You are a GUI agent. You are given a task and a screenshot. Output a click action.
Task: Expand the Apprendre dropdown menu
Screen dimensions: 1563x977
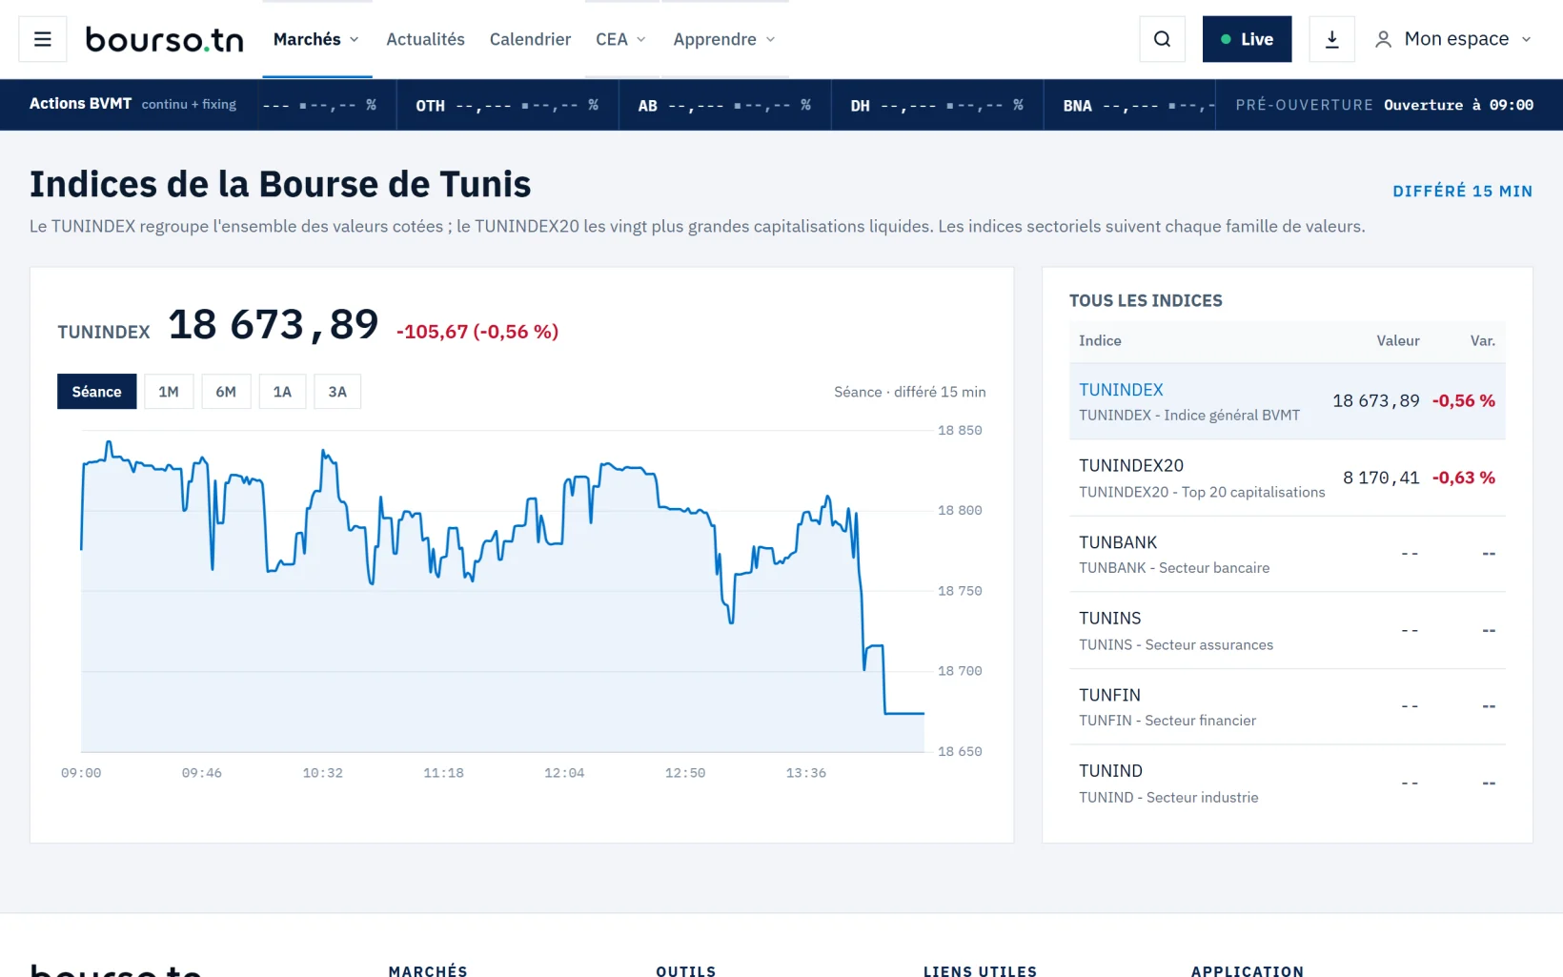pos(724,39)
